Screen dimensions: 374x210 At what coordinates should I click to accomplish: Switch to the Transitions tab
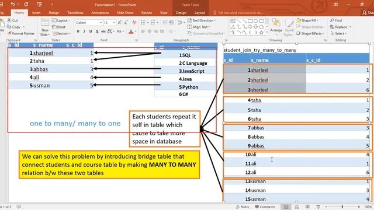point(75,13)
